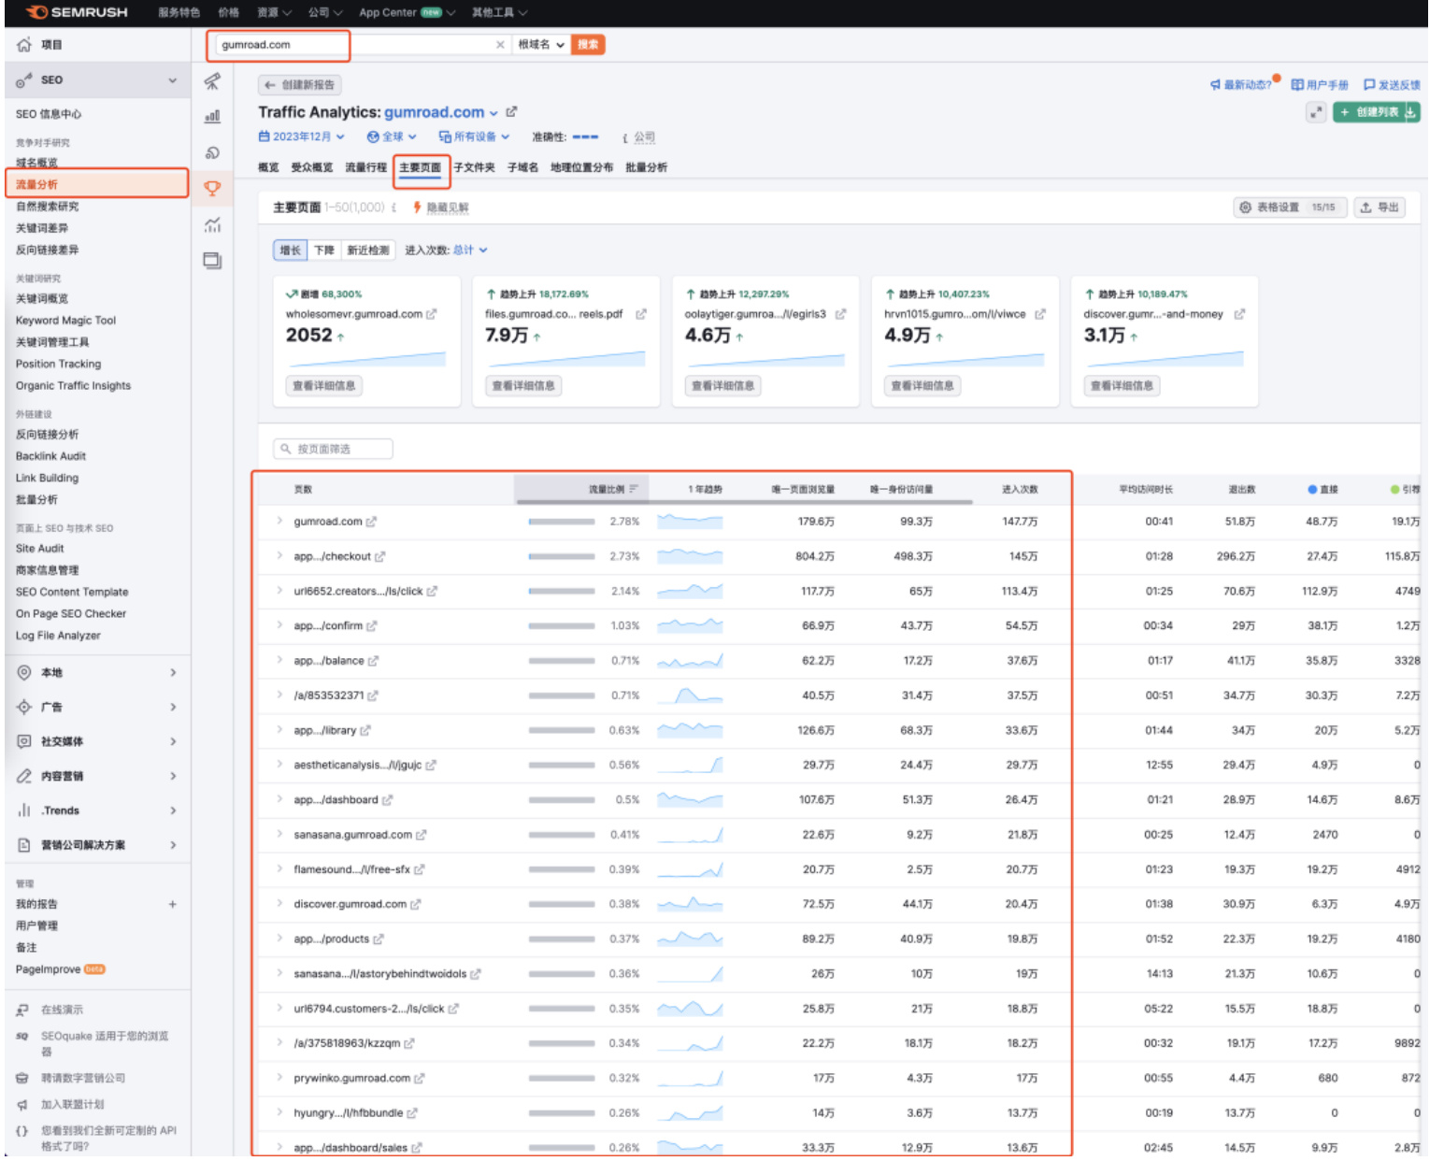Open external link for wholesomevr.gumroad.com card
This screenshot has height=1161, width=1430.
(431, 315)
